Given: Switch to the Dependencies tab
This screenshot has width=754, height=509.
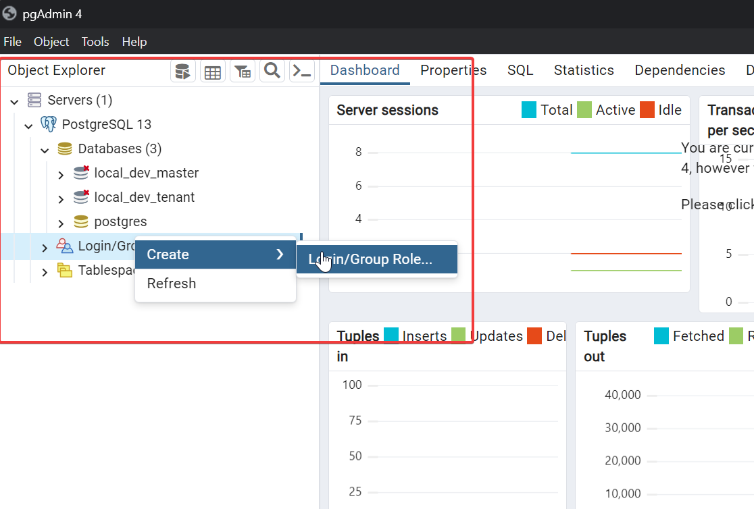Looking at the screenshot, I should tap(680, 70).
